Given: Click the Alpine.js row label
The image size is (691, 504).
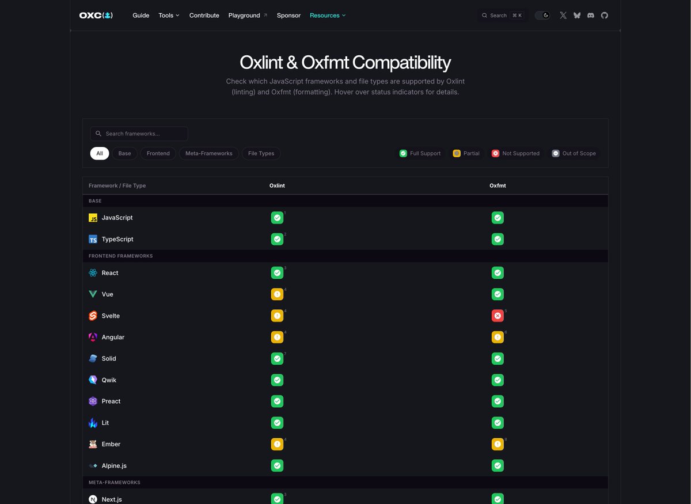Looking at the screenshot, I should point(115,465).
